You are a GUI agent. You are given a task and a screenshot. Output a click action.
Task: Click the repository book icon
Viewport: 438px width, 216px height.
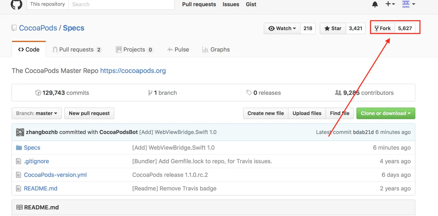[14, 28]
